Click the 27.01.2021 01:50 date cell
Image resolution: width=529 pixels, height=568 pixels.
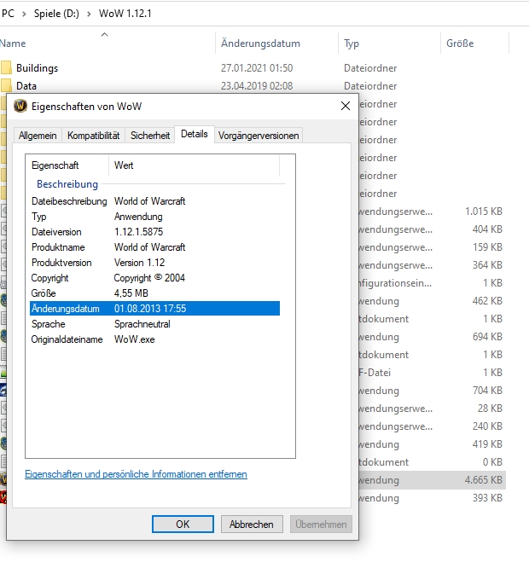pyautogui.click(x=257, y=68)
